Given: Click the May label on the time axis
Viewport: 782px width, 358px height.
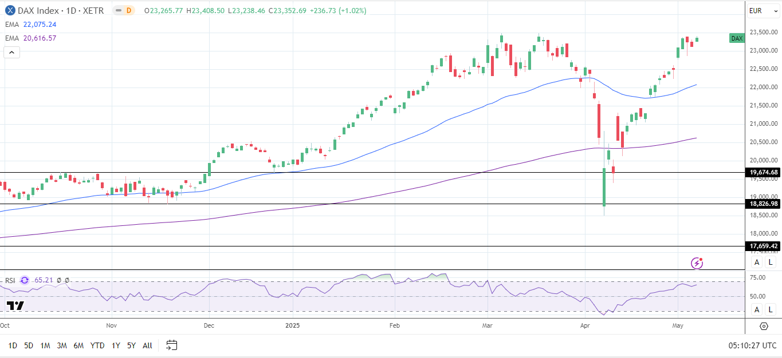Looking at the screenshot, I should (678, 325).
